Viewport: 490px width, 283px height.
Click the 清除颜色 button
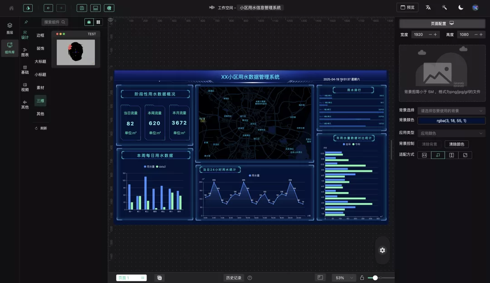(456, 144)
